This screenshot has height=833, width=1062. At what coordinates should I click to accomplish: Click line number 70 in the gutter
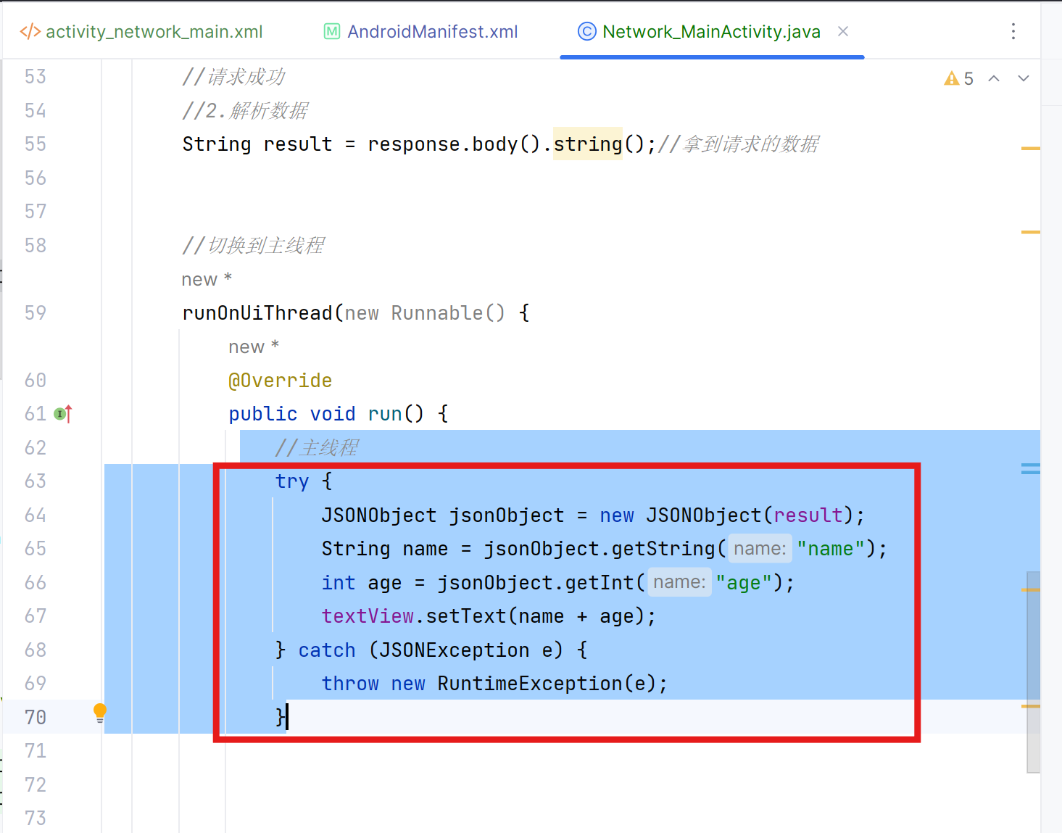pyautogui.click(x=35, y=716)
